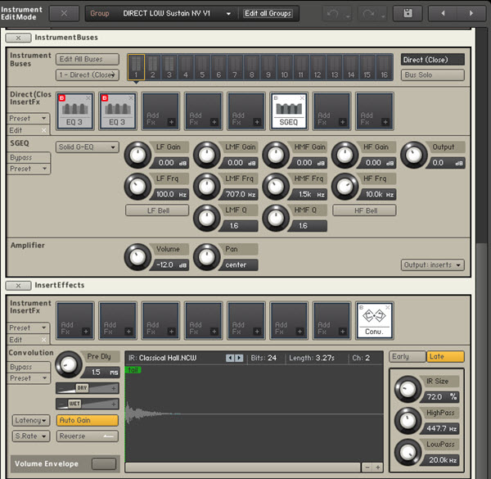
Task: Select bus slot 1
Action: tap(136, 67)
